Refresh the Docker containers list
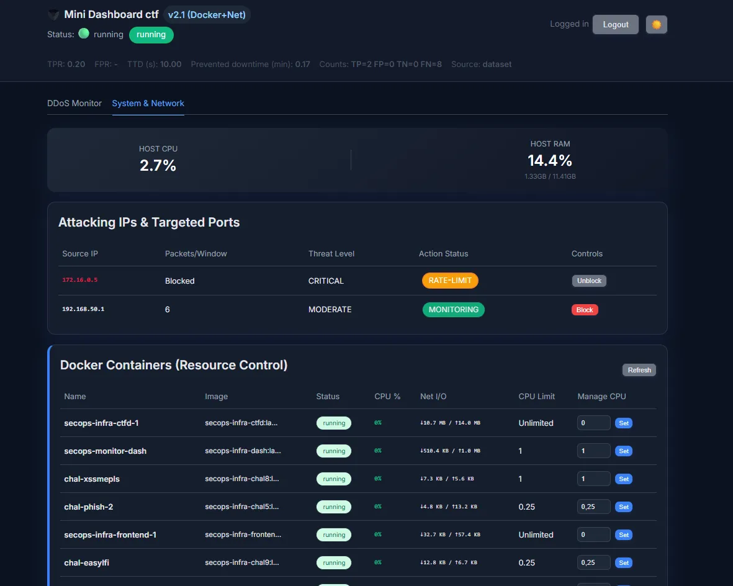 [x=639, y=370]
